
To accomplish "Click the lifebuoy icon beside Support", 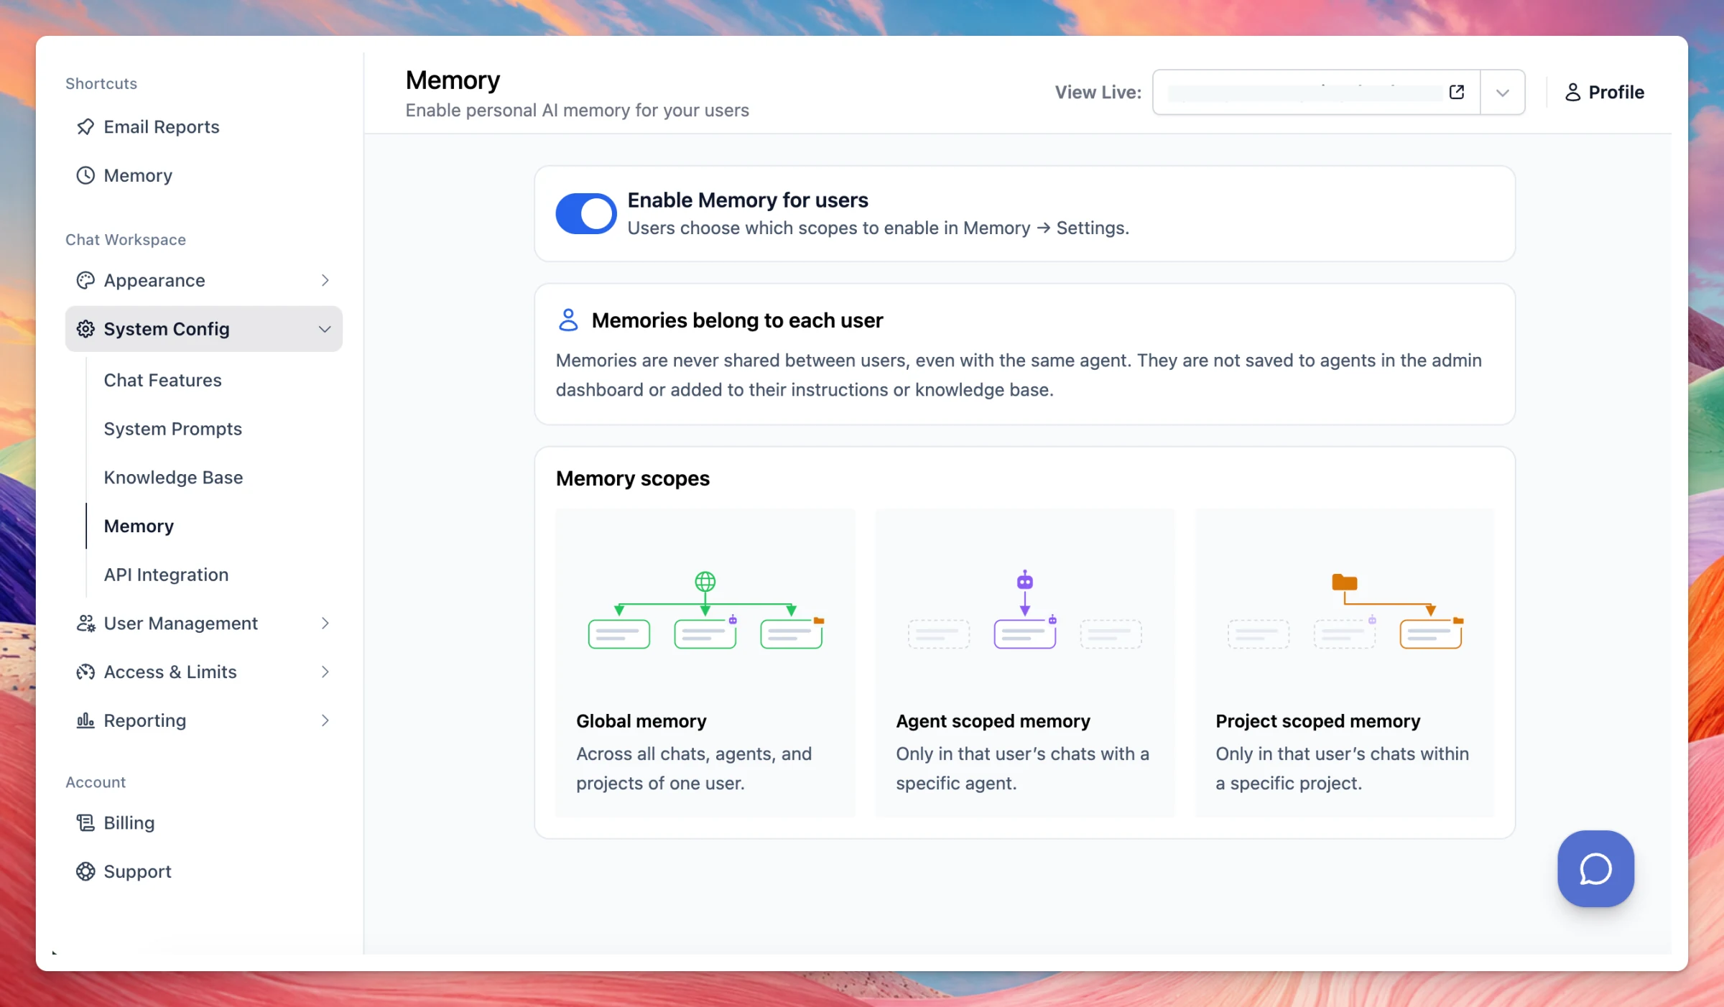I will pos(85,871).
